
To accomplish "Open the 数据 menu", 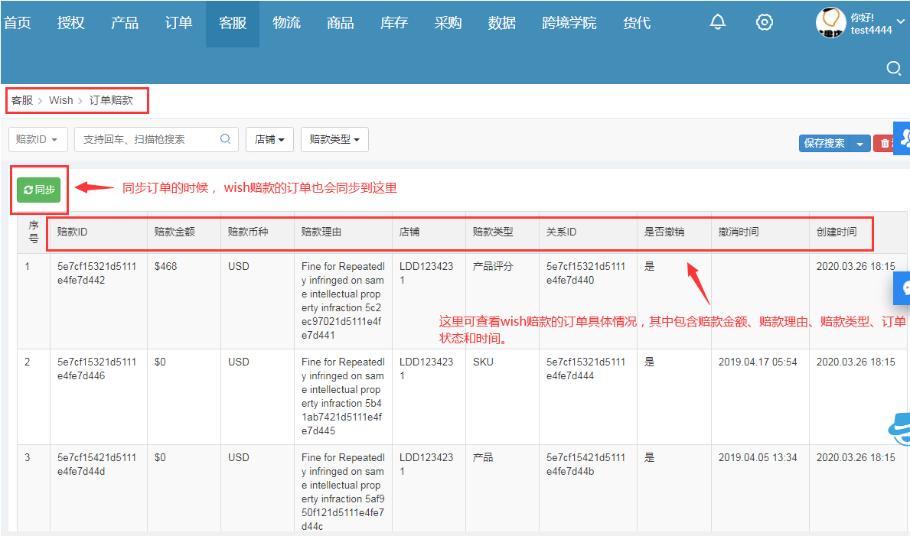I will pyautogui.click(x=502, y=23).
